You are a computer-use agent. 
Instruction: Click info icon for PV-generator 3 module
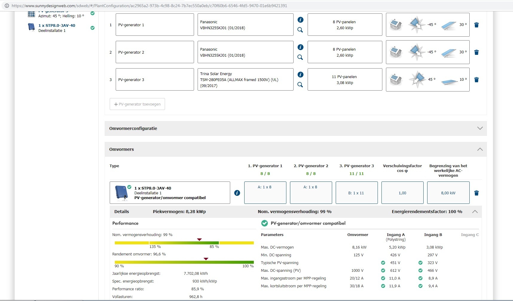pos(300,75)
